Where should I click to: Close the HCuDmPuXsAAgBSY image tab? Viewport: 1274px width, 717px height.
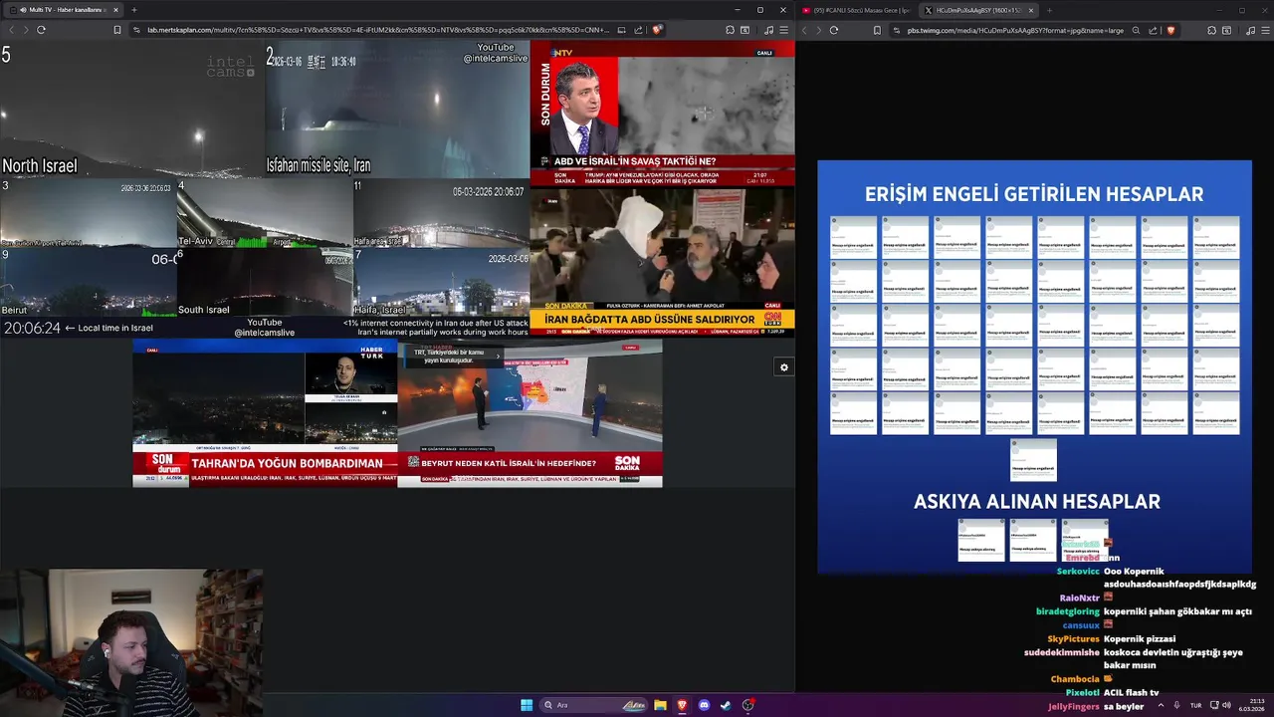point(1031,10)
